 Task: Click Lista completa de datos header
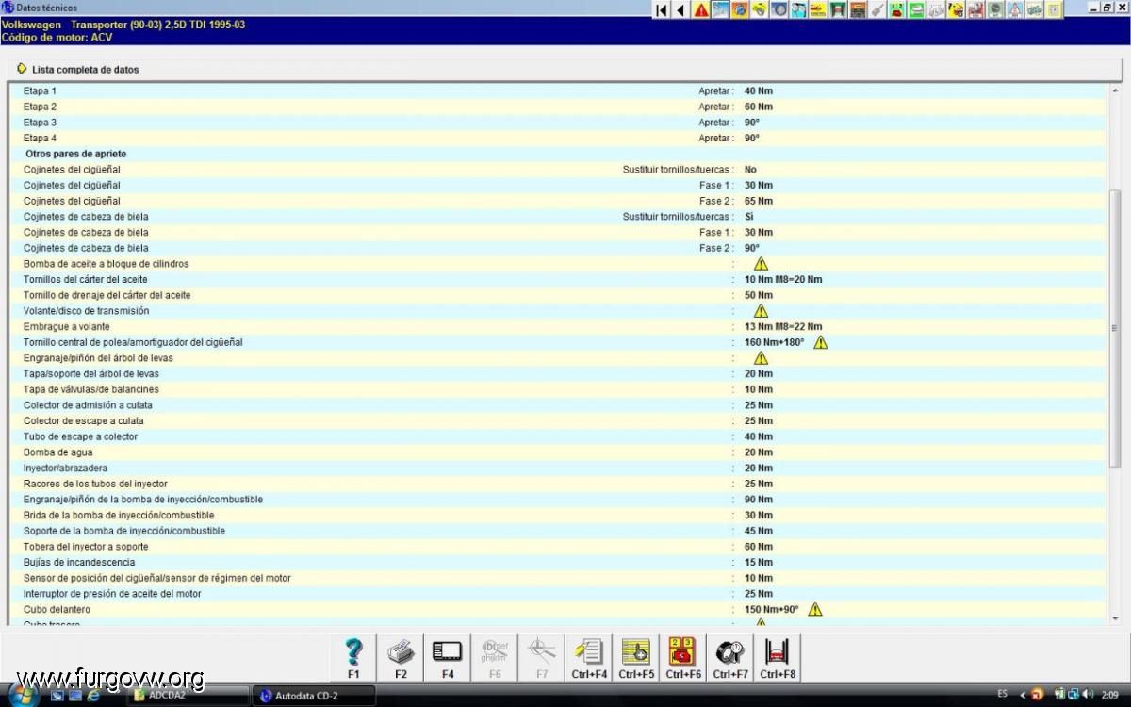tap(85, 70)
